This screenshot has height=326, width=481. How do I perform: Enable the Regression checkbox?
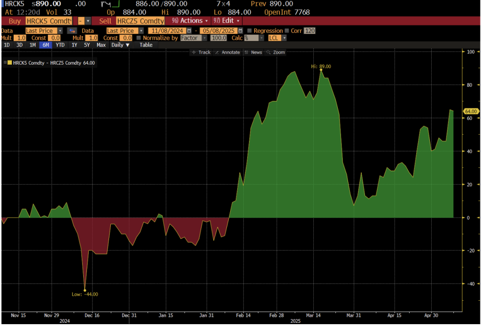click(249, 30)
